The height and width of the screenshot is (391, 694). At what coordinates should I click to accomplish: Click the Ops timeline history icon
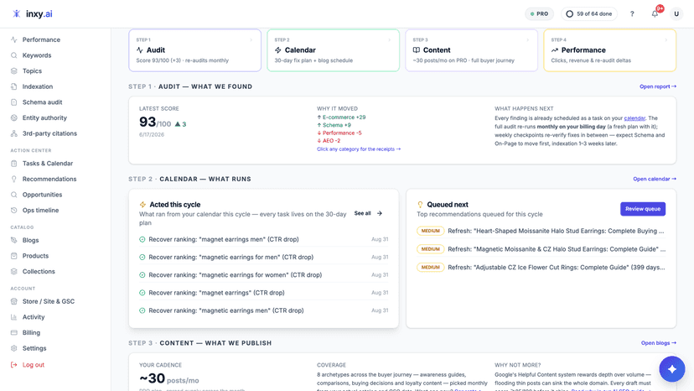click(14, 210)
